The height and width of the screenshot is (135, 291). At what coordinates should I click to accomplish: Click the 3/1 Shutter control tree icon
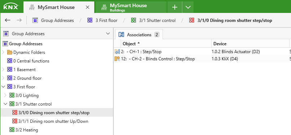click(x=12, y=104)
